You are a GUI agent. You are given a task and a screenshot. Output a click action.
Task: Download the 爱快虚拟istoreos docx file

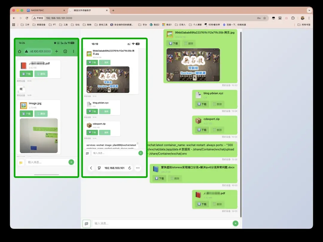(159, 178)
